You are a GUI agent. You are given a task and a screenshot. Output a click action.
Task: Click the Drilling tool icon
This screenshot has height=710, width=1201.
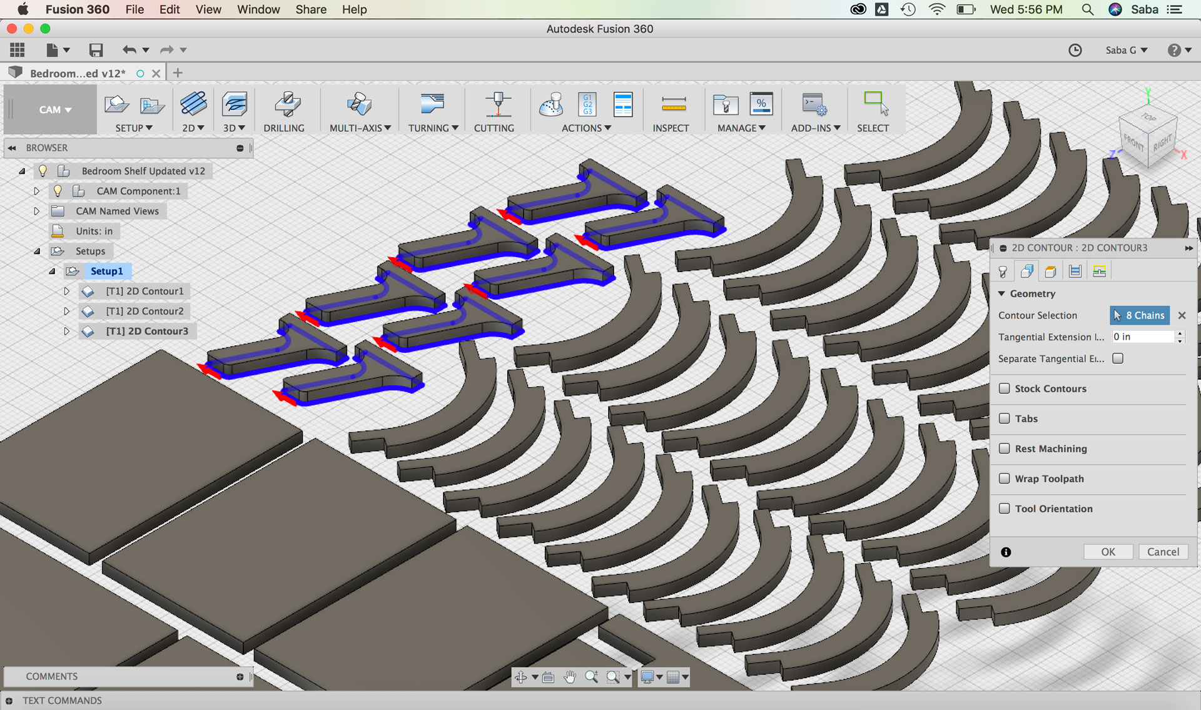point(287,104)
